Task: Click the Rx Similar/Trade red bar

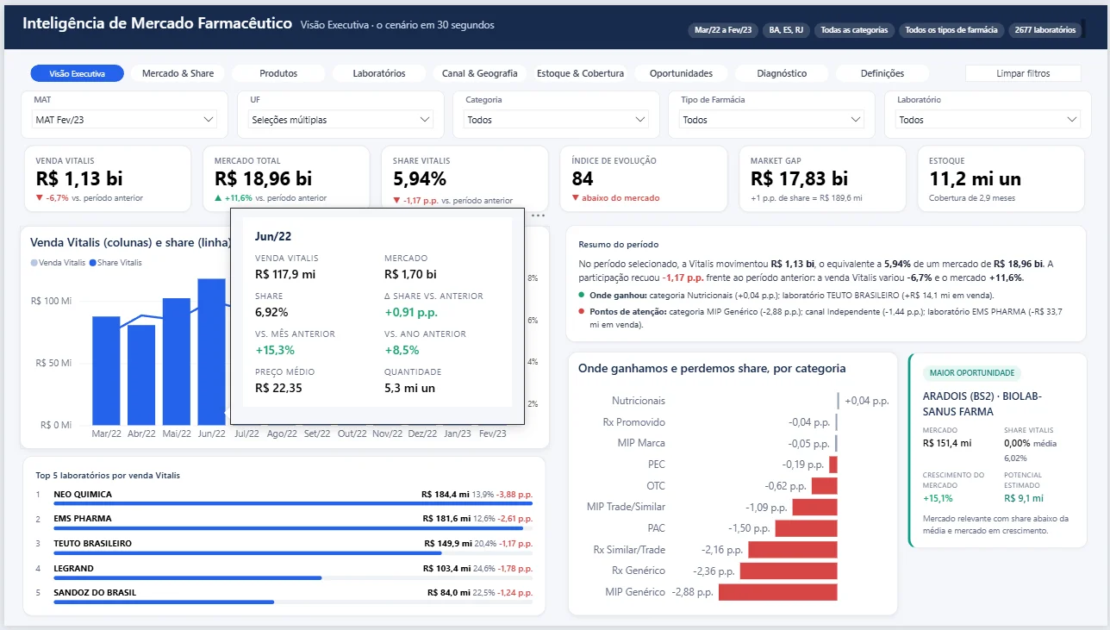Action: coord(793,550)
